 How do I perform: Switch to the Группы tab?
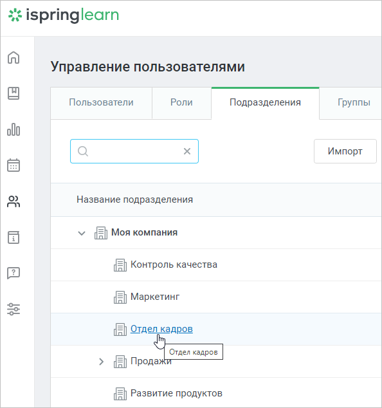tap(354, 102)
